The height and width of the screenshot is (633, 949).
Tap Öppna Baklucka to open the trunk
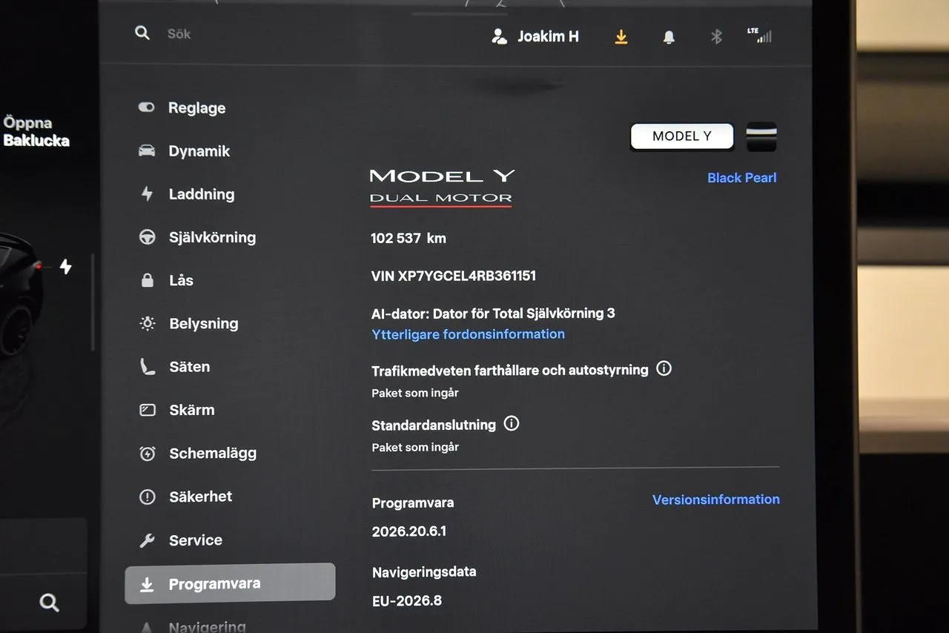(36, 132)
